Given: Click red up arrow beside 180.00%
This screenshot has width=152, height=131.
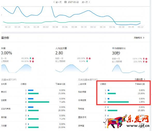Looking at the screenshot, I should [87, 58].
